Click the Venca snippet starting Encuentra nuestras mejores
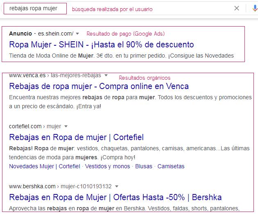 [x=130, y=102]
